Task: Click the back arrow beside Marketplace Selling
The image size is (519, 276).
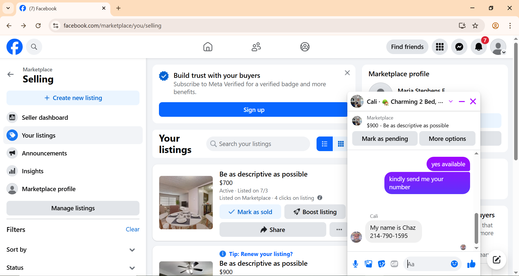Action: point(11,74)
